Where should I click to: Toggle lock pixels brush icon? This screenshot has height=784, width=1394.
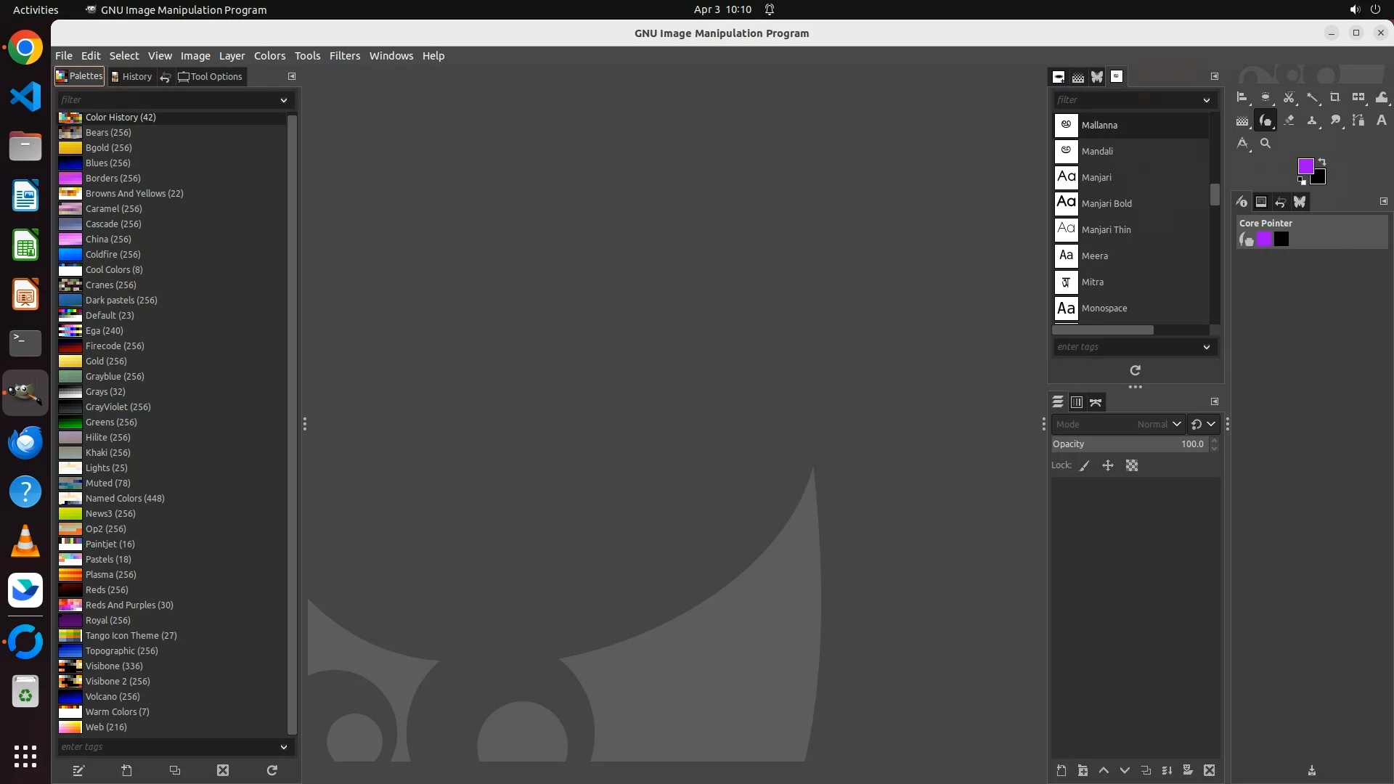tap(1085, 466)
